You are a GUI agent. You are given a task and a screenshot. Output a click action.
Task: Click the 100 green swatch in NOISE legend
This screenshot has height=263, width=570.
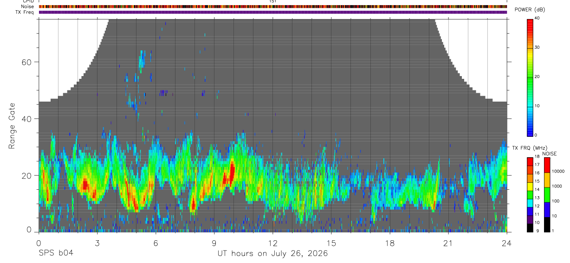pos(547,195)
